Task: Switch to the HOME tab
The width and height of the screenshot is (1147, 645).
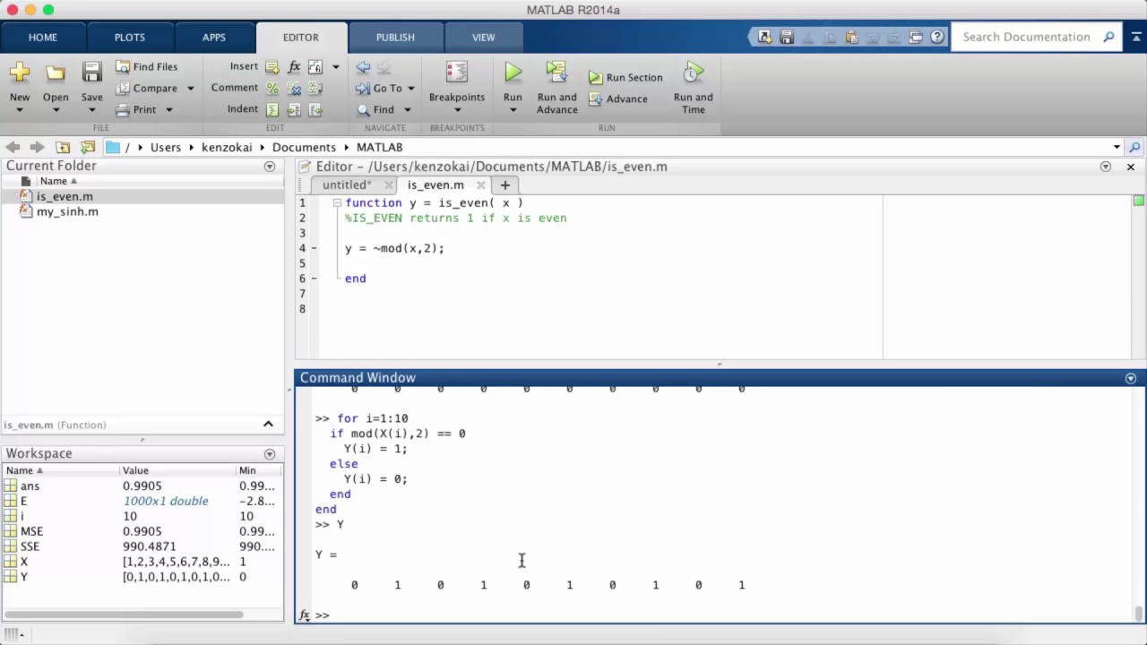Action: (x=43, y=37)
